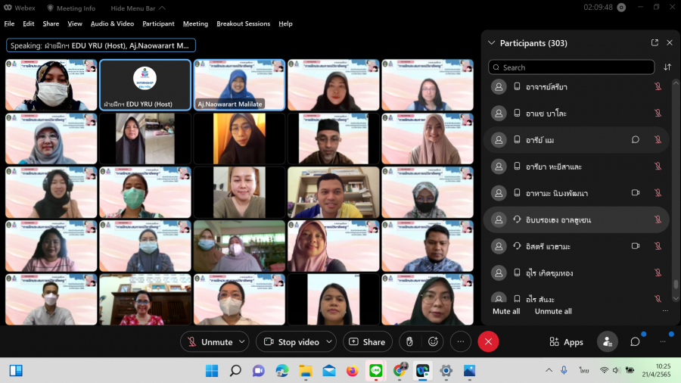
Task: Open more options ellipsis beside Share
Action: (461, 342)
